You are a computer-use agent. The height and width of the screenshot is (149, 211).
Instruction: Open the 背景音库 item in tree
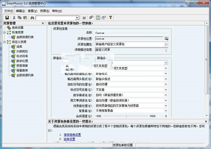(x=22, y=70)
